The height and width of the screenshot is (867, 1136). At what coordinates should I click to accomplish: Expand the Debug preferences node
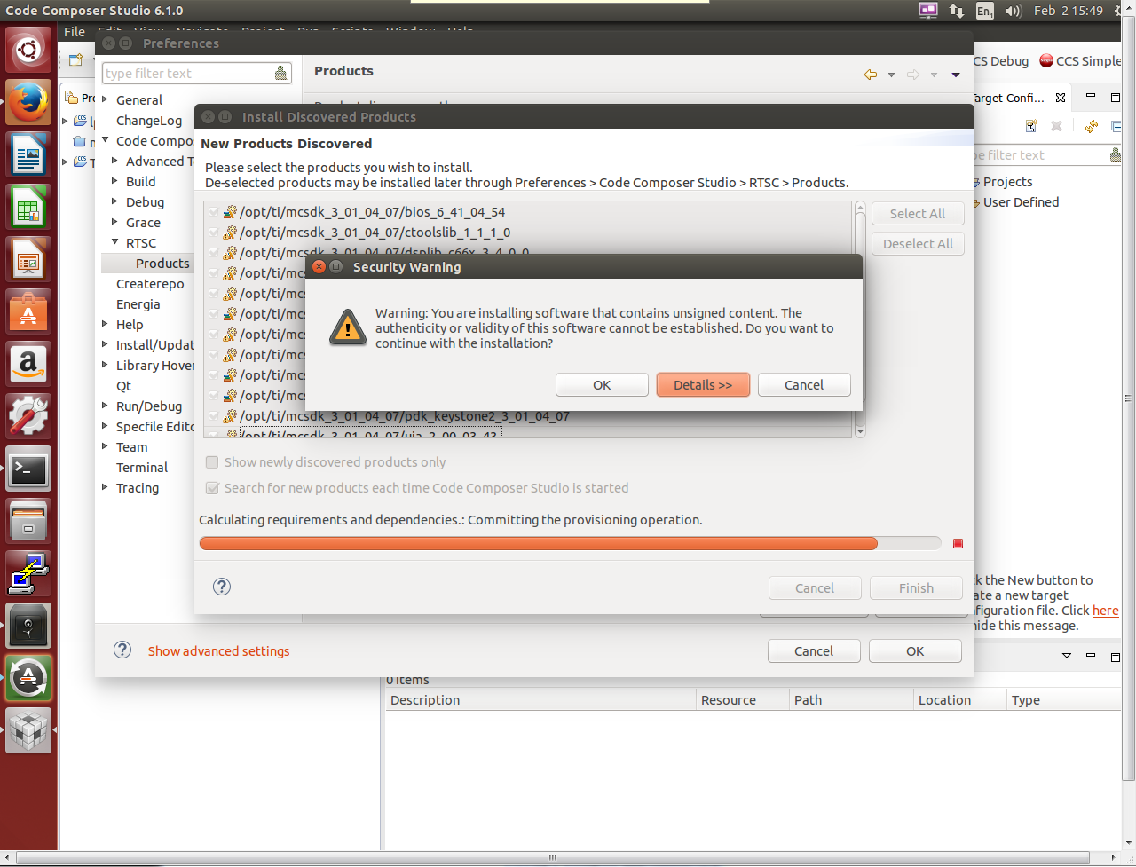pyautogui.click(x=115, y=201)
